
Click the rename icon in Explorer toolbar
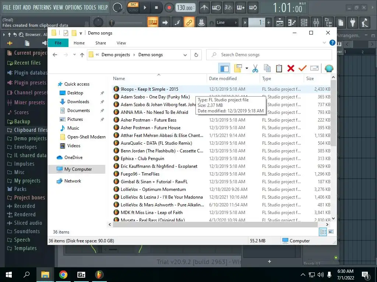click(x=314, y=68)
